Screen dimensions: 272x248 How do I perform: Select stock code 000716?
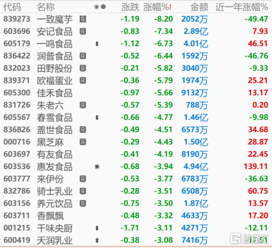(17, 142)
